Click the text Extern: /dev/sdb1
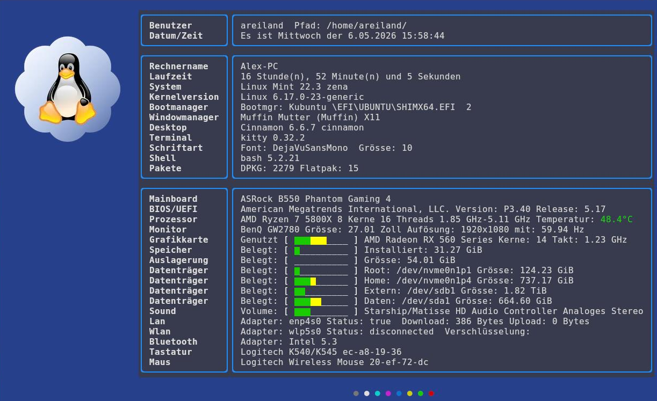 pos(410,291)
